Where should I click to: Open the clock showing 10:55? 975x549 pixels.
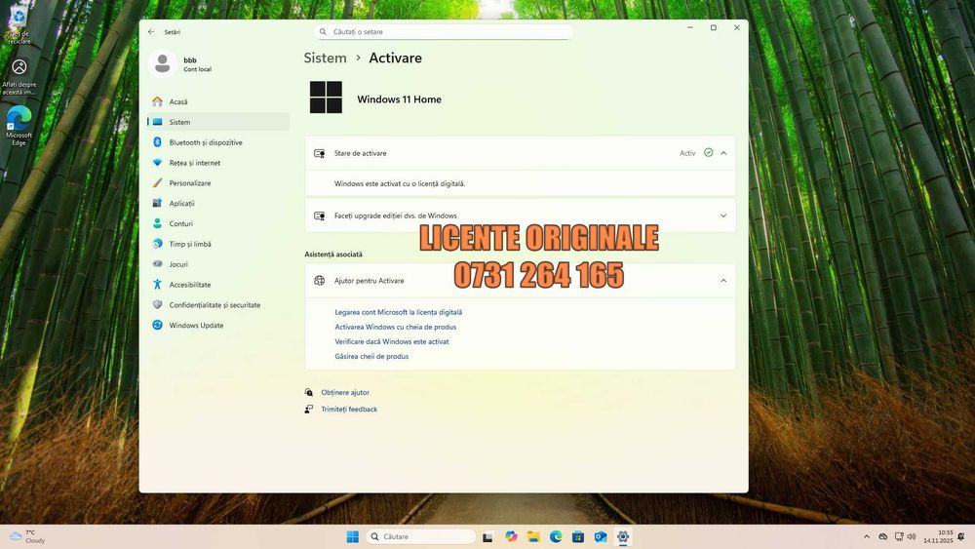pyautogui.click(x=938, y=536)
